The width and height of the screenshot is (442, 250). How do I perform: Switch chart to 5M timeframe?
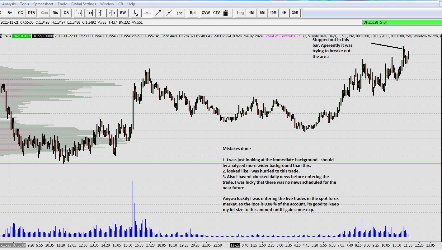(262, 13)
